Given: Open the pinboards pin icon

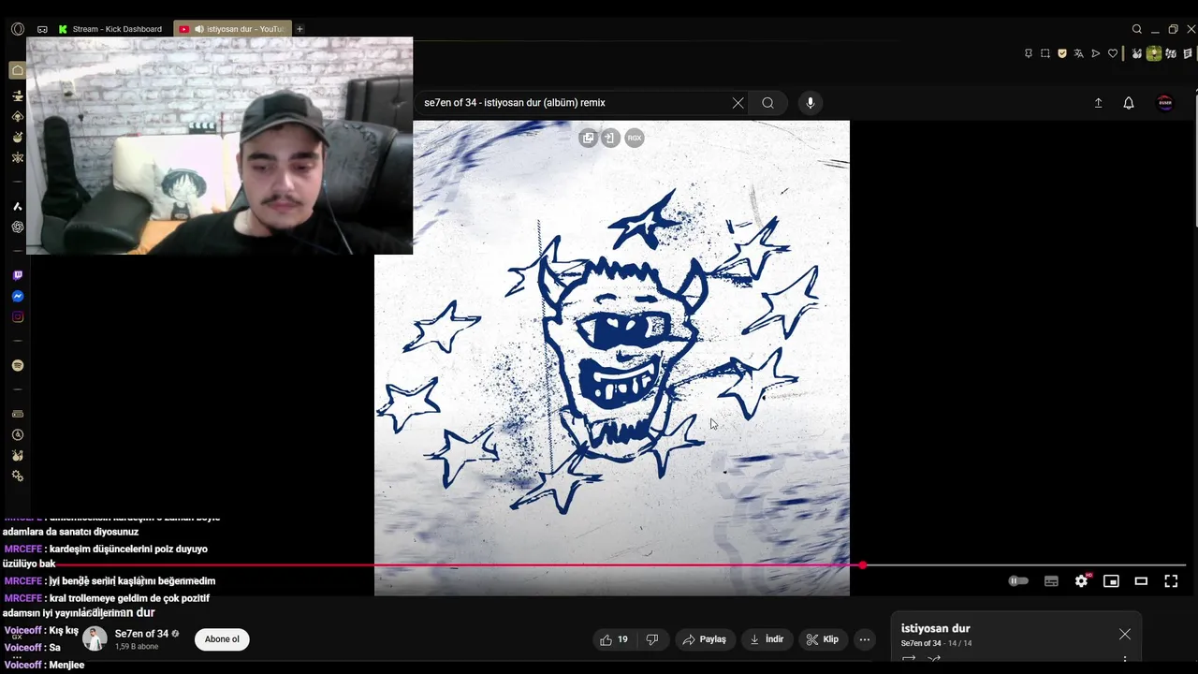Looking at the screenshot, I should (1028, 53).
